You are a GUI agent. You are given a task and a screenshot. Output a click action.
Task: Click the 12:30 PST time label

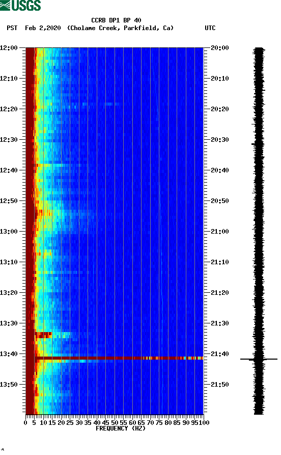click(x=9, y=140)
